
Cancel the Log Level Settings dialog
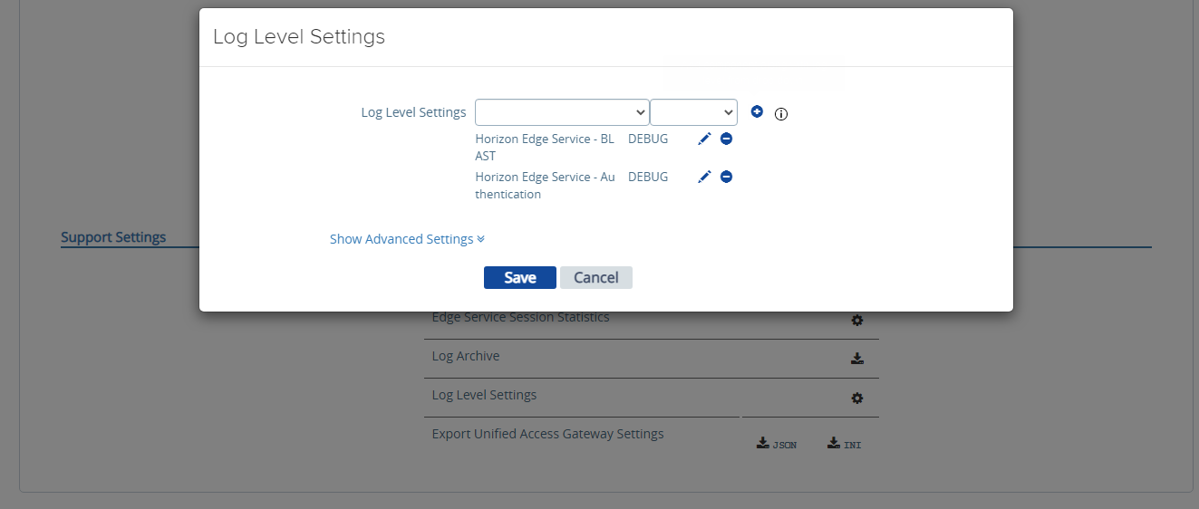tap(596, 277)
